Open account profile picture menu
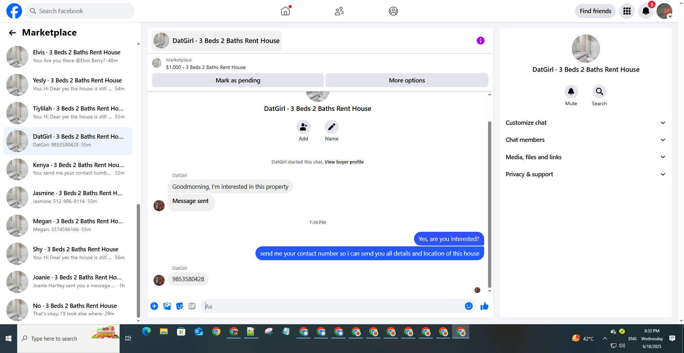 664,11
